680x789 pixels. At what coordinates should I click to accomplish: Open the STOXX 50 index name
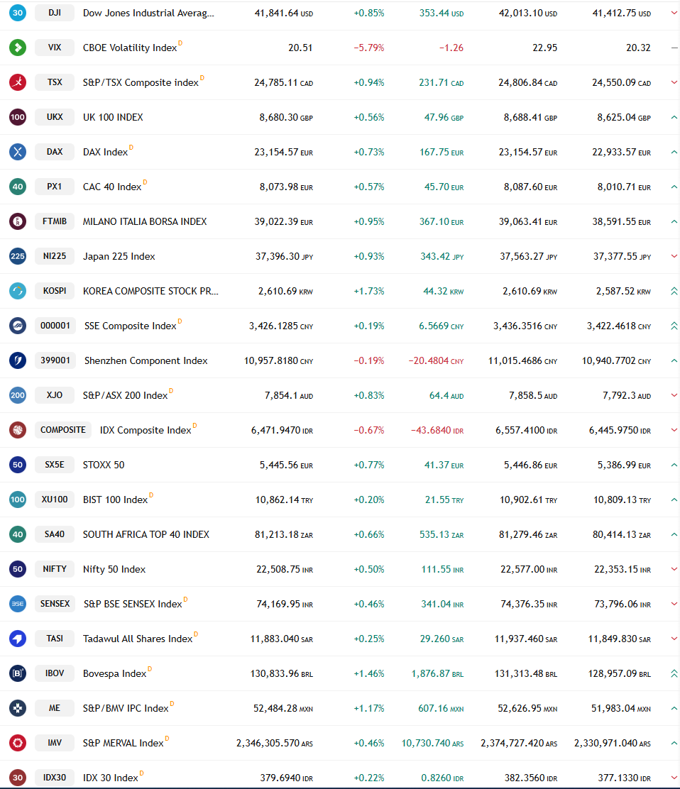click(104, 465)
